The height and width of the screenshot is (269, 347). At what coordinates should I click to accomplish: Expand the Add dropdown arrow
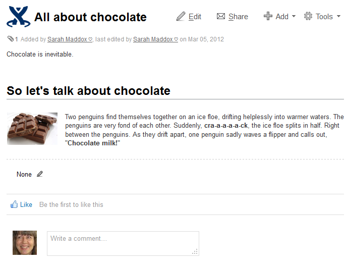pos(294,16)
